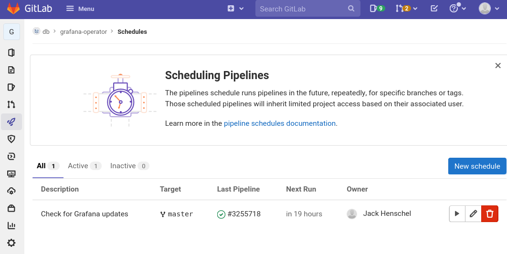Go to grafana-operator breadcrumb link

coord(84,31)
